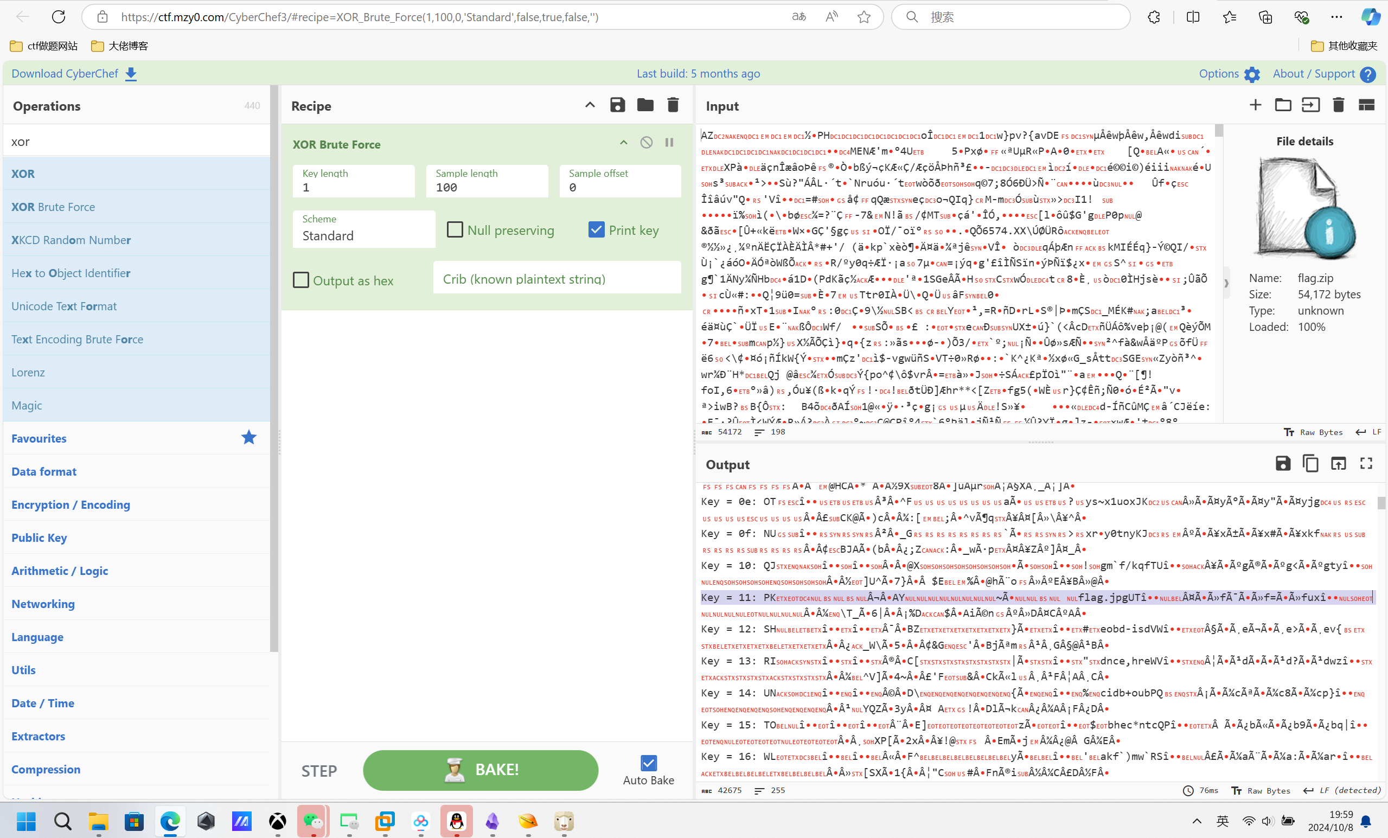Collapse the XOR Brute Force operation arguments
Screen dimensions: 1388x838
coord(624,143)
